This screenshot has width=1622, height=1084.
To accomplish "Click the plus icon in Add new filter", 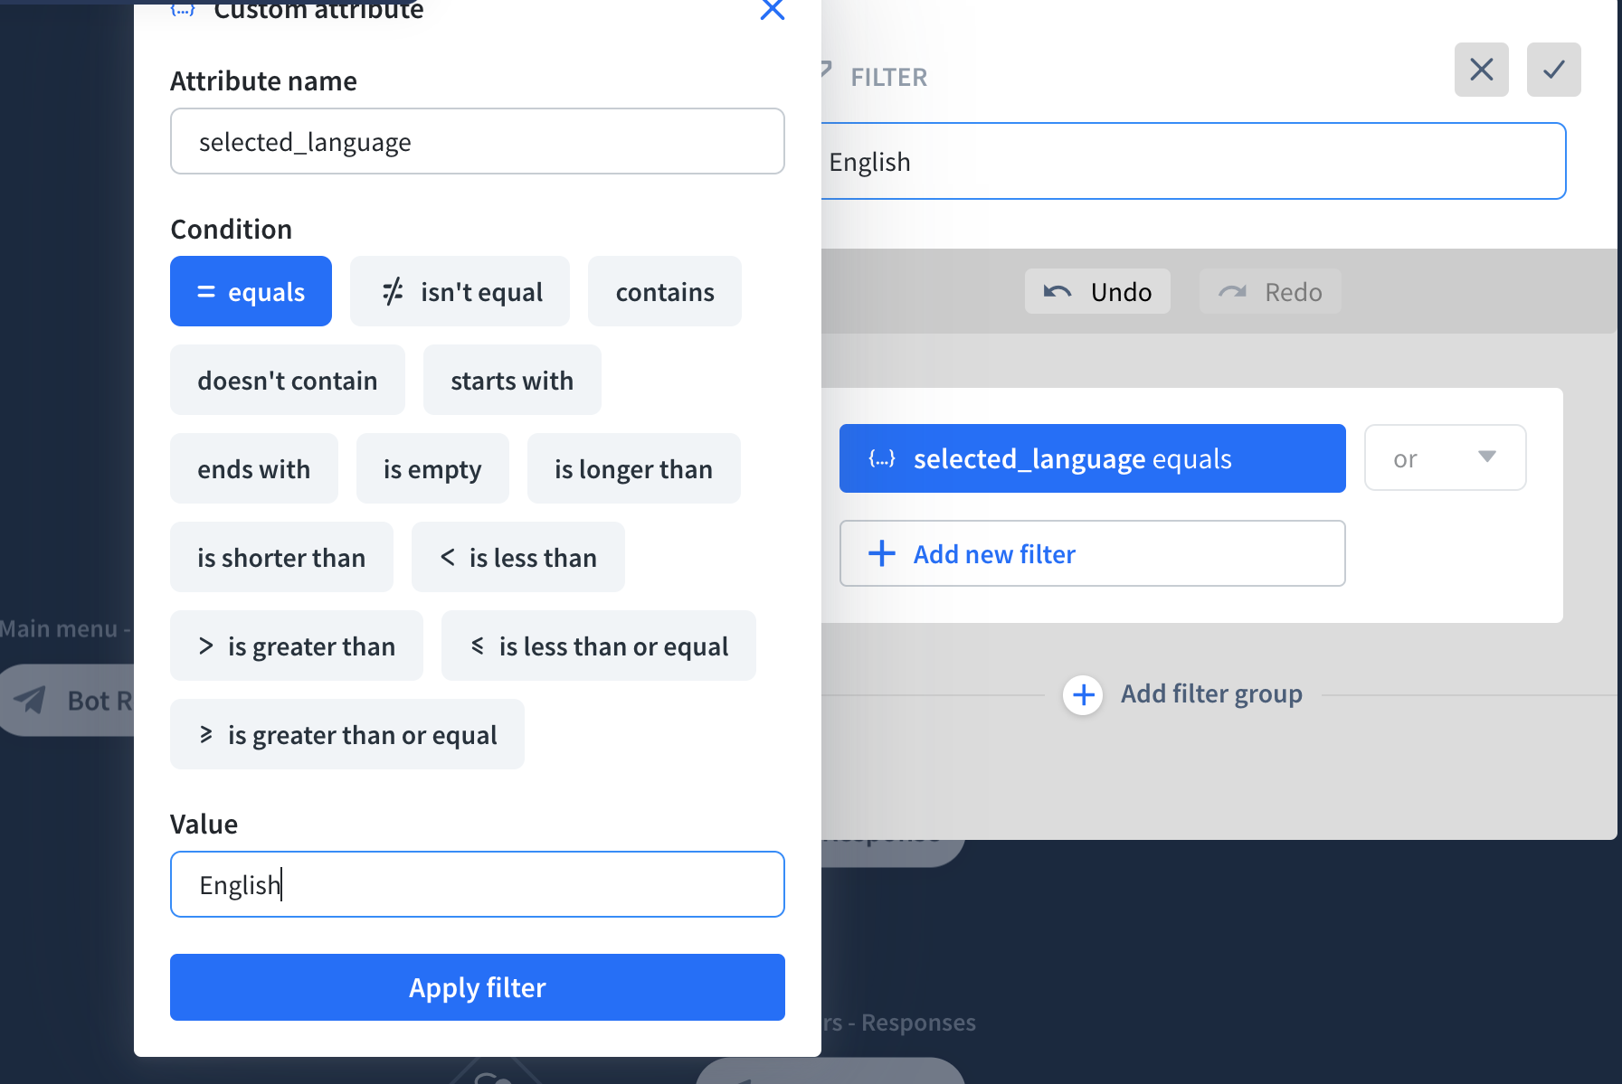I will click(881, 553).
